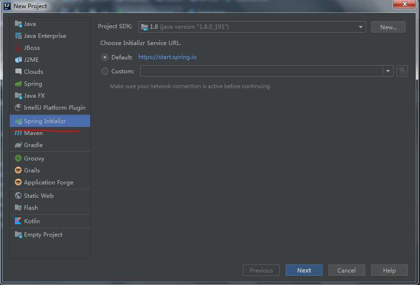Click the Kotlin icon

tap(18, 221)
